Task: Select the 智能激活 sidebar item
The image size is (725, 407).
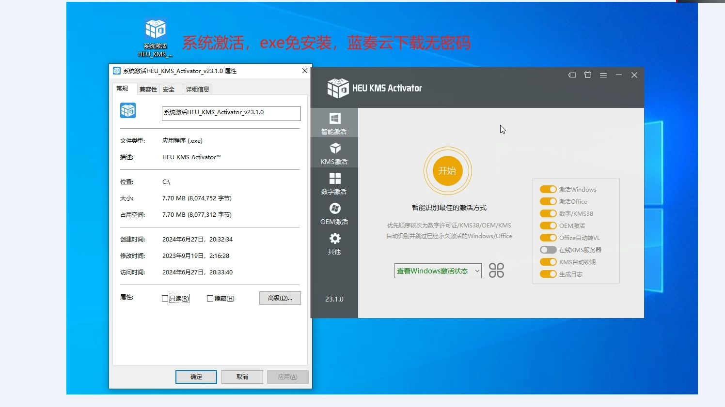Action: pos(334,123)
